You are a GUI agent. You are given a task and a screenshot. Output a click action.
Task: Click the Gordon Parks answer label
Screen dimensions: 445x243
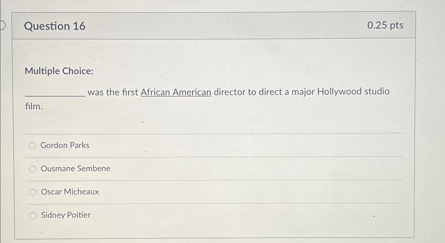point(65,145)
